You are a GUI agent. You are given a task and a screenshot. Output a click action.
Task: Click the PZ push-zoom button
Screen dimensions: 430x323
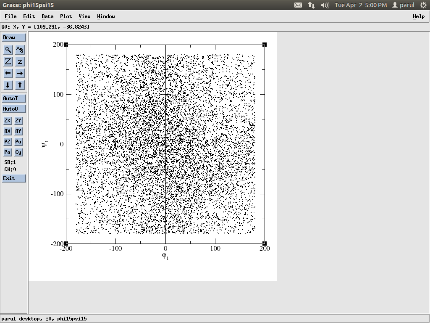point(8,142)
